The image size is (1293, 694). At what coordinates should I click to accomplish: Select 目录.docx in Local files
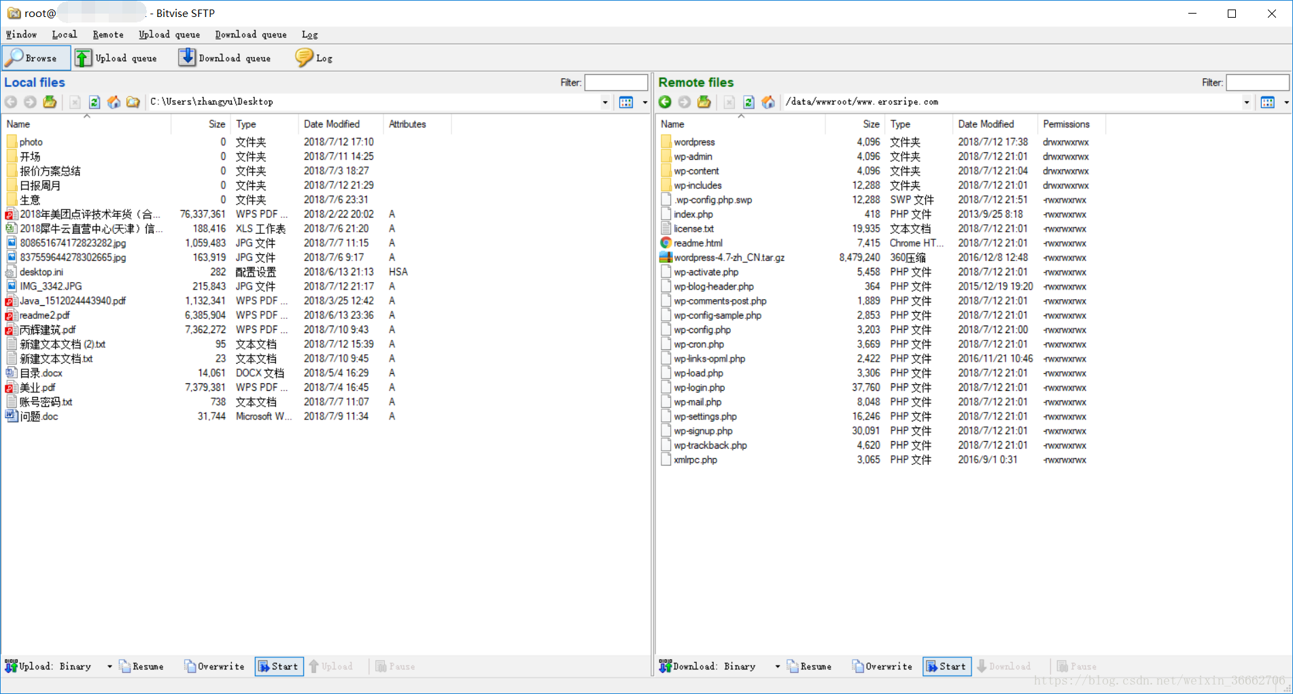tap(41, 373)
